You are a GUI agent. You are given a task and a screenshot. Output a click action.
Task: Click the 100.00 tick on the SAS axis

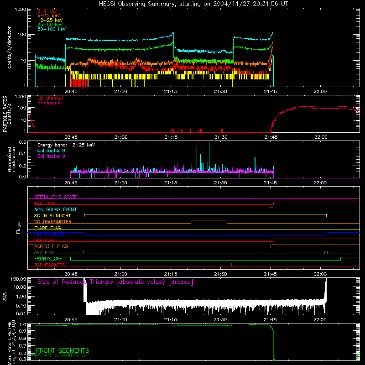tap(18, 279)
